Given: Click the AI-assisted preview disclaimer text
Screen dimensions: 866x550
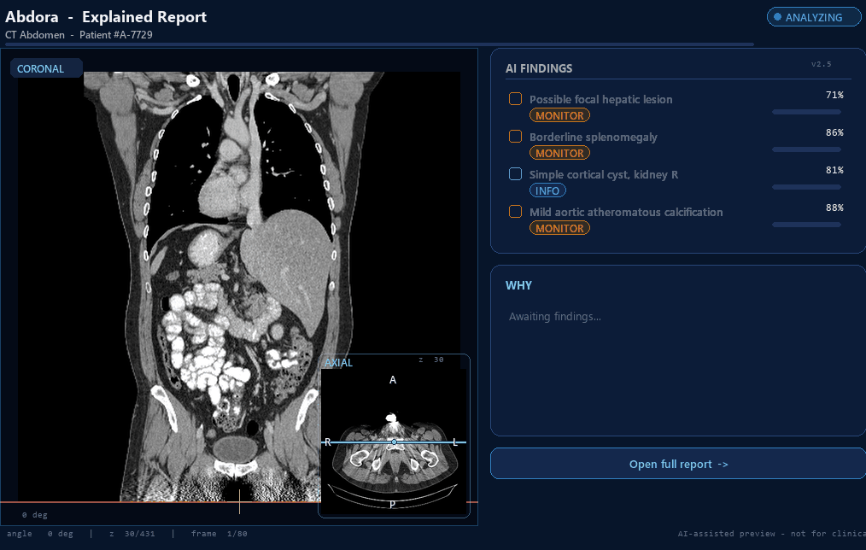Looking at the screenshot, I should pos(771,534).
